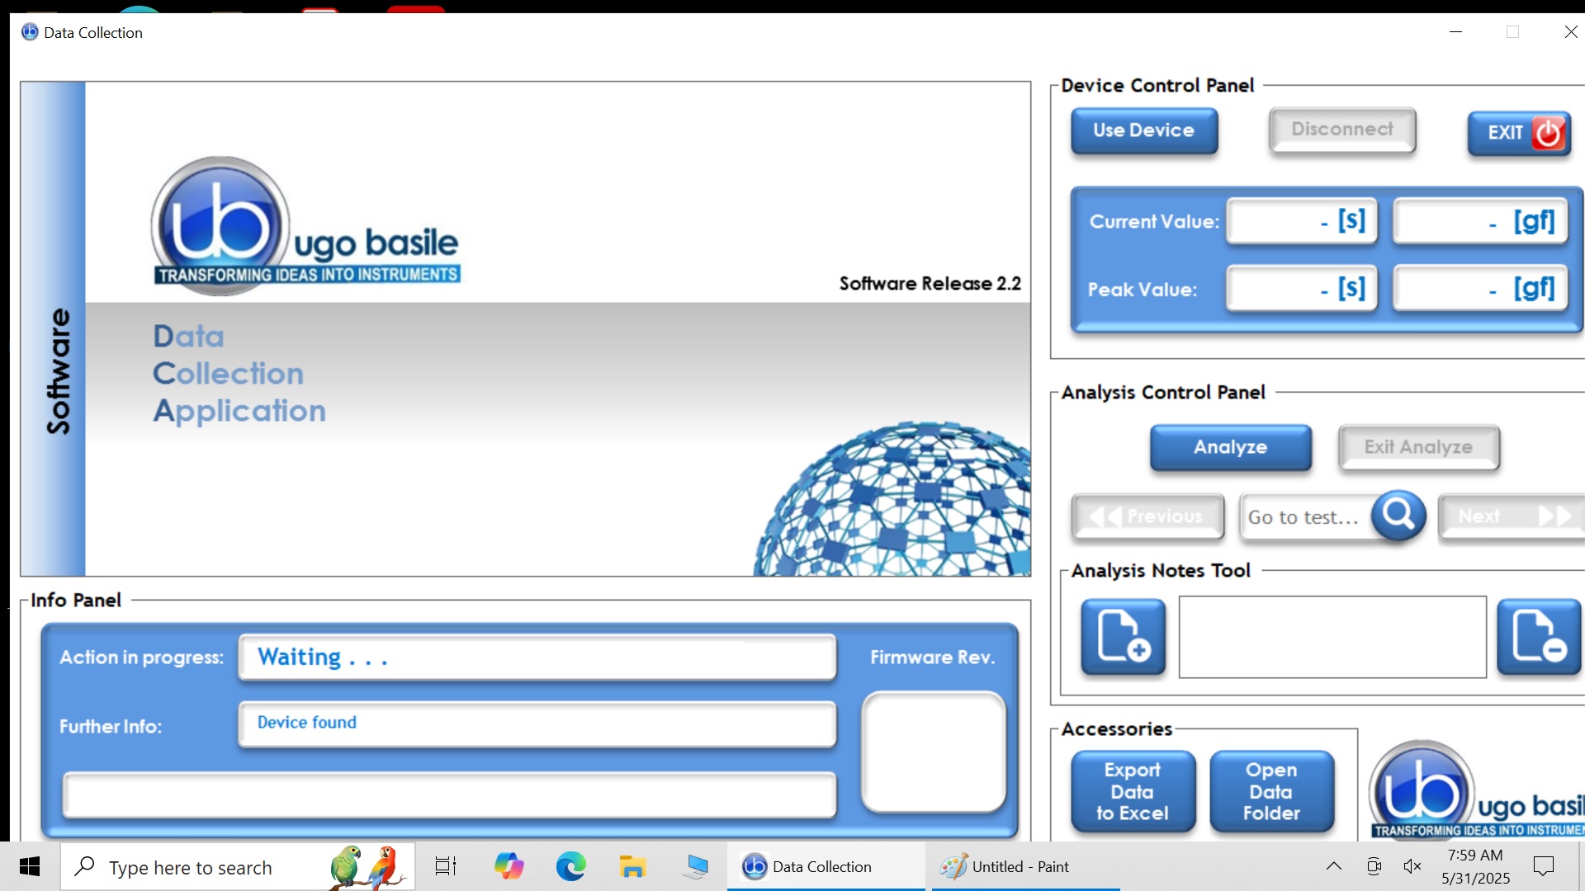Show hidden system tray icons

(1333, 866)
